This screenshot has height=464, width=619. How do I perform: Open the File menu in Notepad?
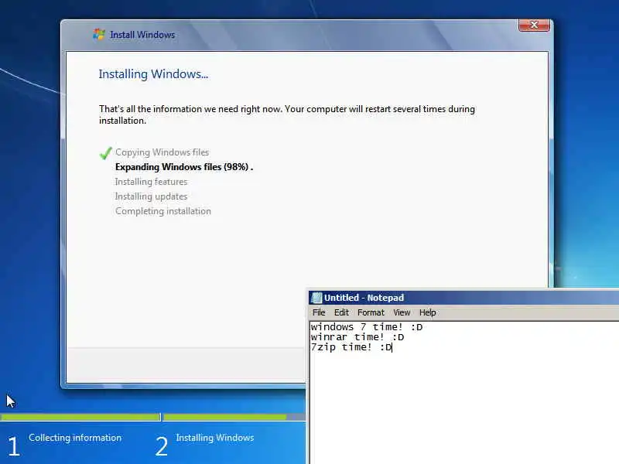(319, 312)
